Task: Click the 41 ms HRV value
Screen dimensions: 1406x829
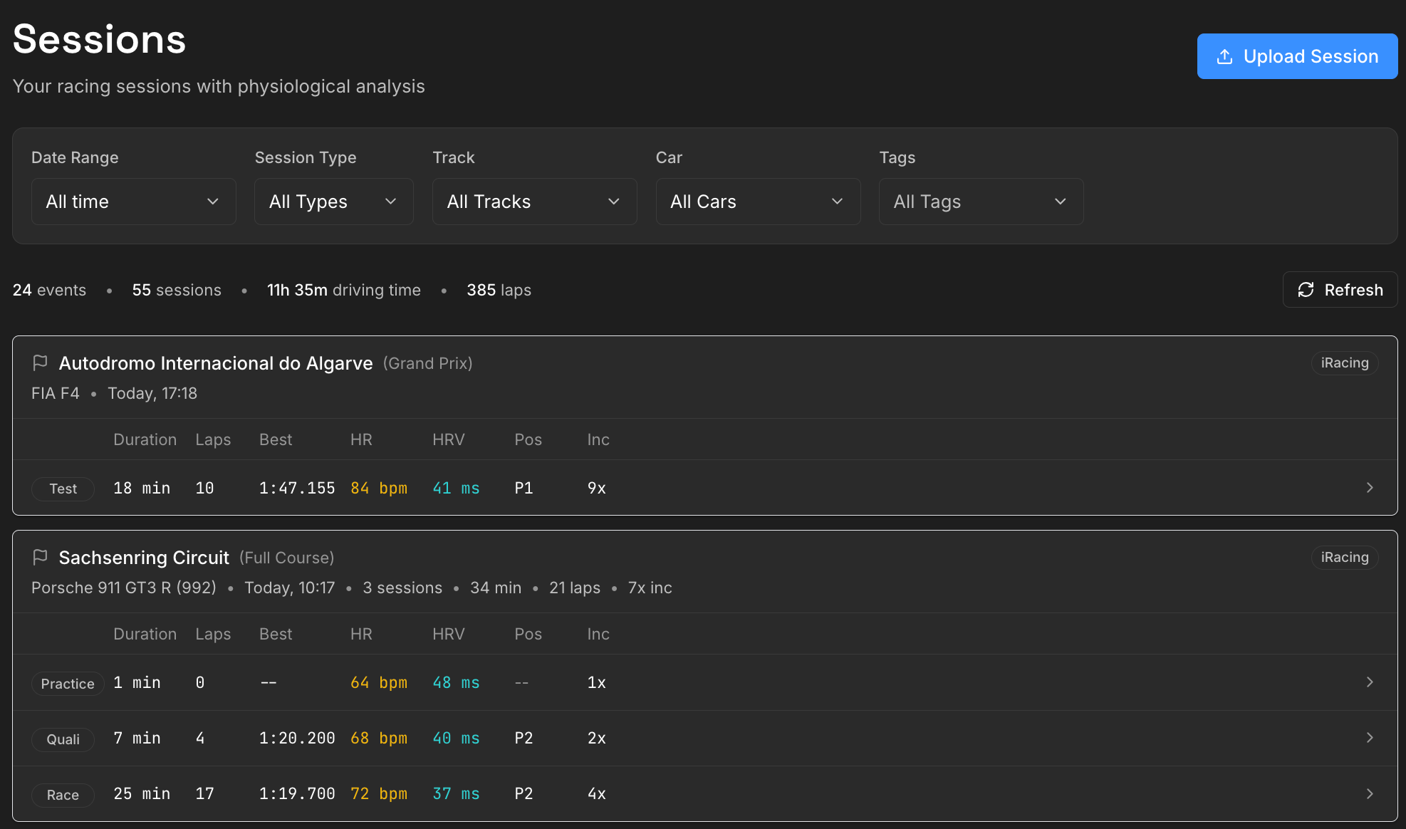Action: 456,488
